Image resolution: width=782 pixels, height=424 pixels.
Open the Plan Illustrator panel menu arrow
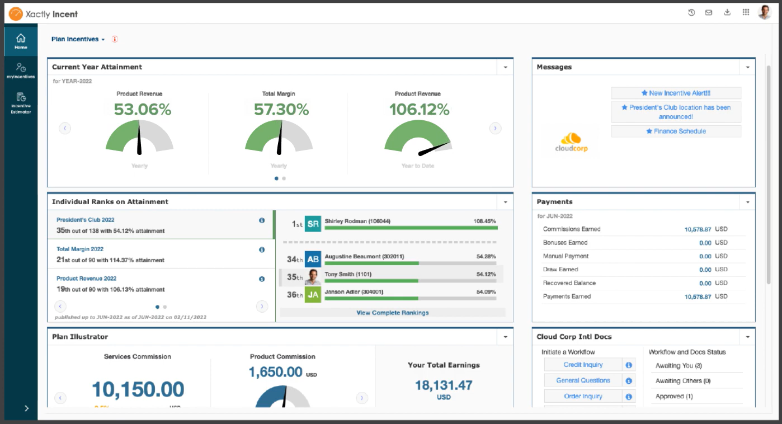pyautogui.click(x=505, y=337)
